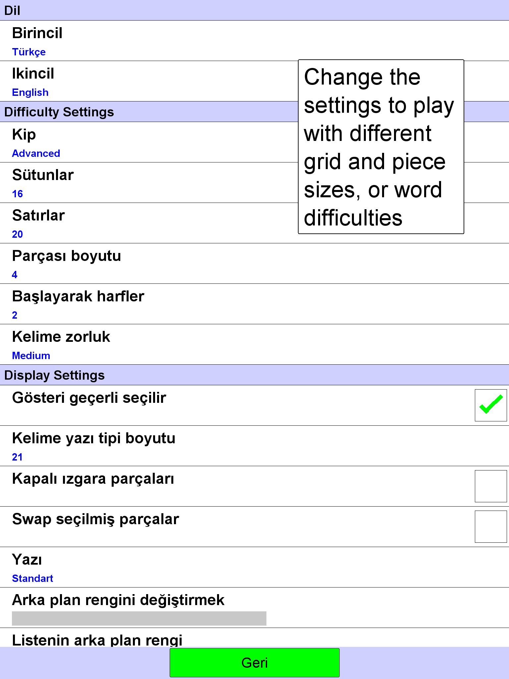This screenshot has height=679, width=509.
Task: Click the green Geri button
Action: (254, 663)
